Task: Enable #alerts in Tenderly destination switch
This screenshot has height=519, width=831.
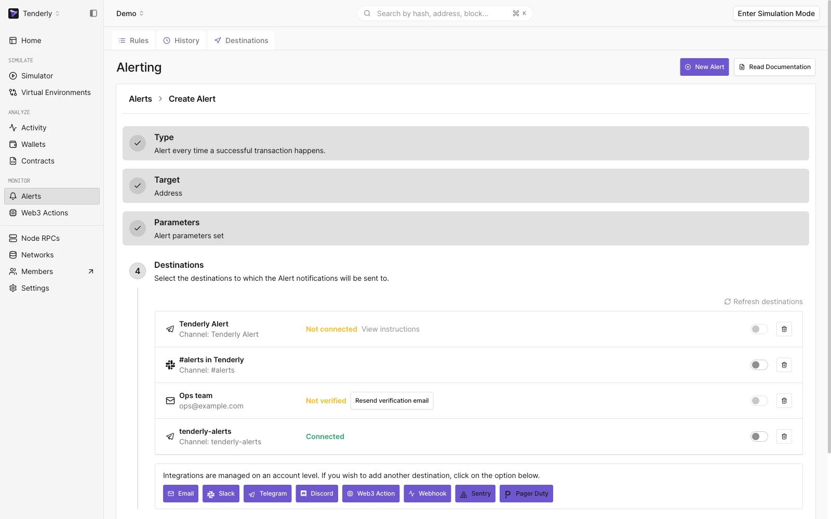Action: click(759, 365)
